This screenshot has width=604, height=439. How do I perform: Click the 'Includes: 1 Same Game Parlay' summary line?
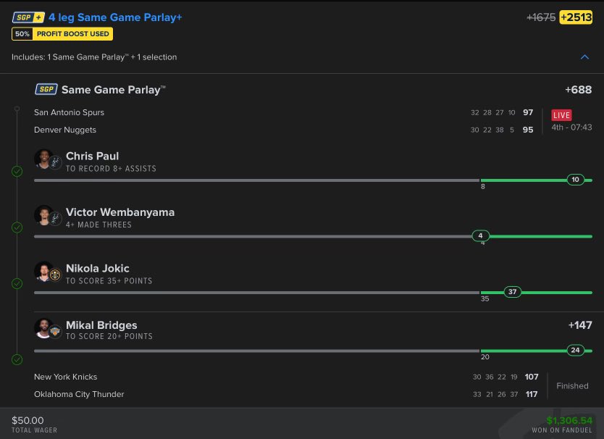(x=94, y=57)
